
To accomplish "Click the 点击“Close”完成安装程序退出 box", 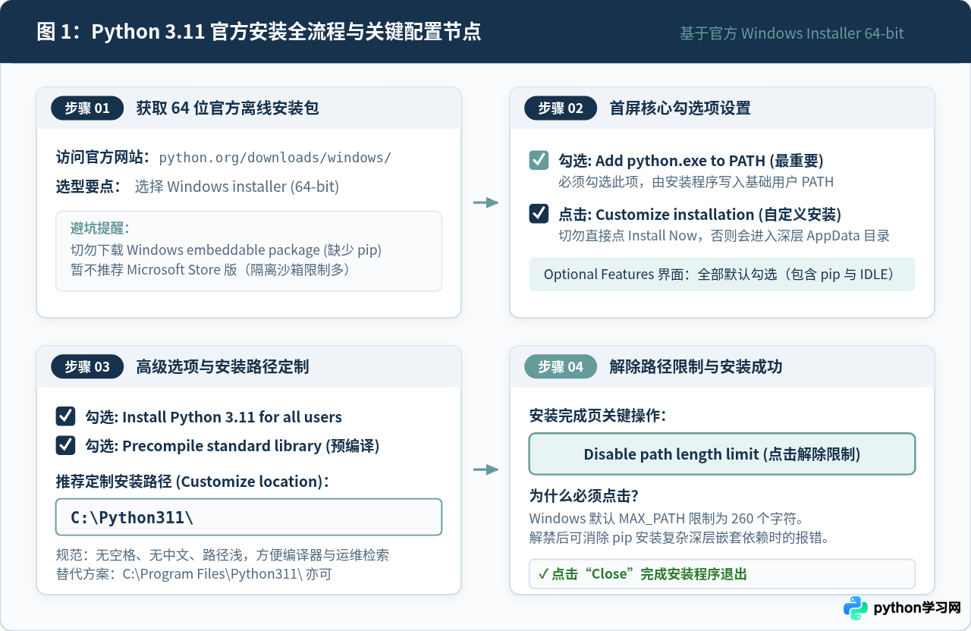I will click(722, 574).
